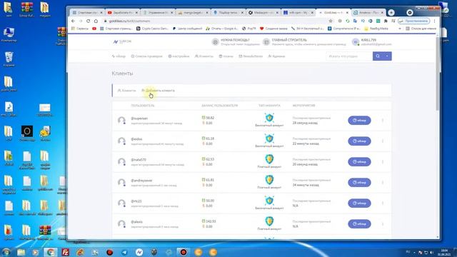Expand the dropdown arrow beside search button

[387, 56]
